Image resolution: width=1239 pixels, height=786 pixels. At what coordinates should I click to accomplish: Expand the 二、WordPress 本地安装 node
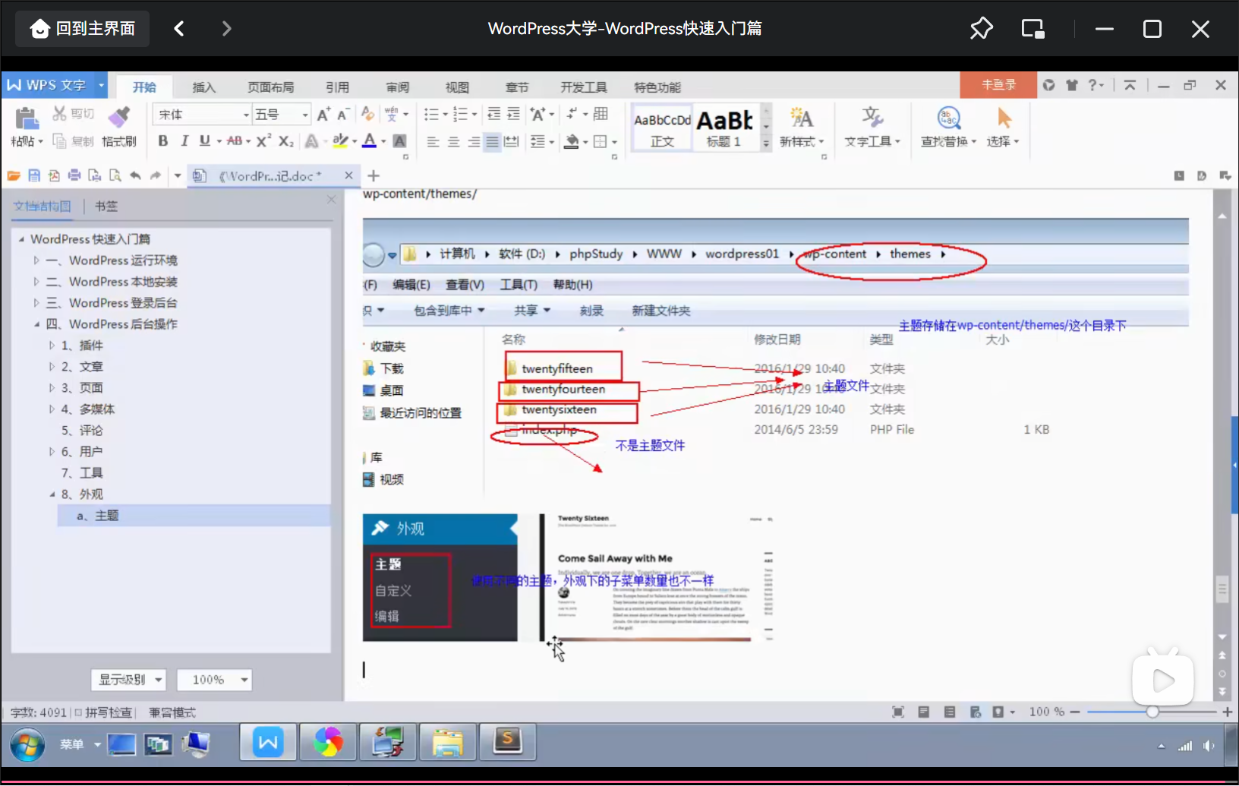tap(36, 282)
